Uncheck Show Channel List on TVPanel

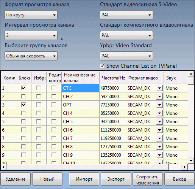(102, 66)
